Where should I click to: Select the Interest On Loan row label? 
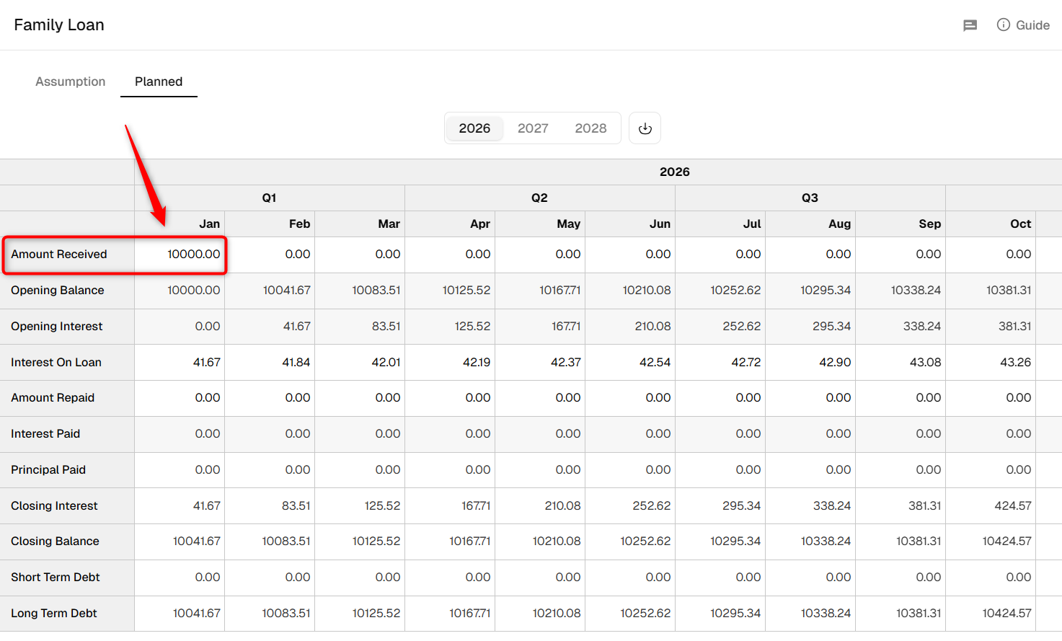[x=56, y=363]
